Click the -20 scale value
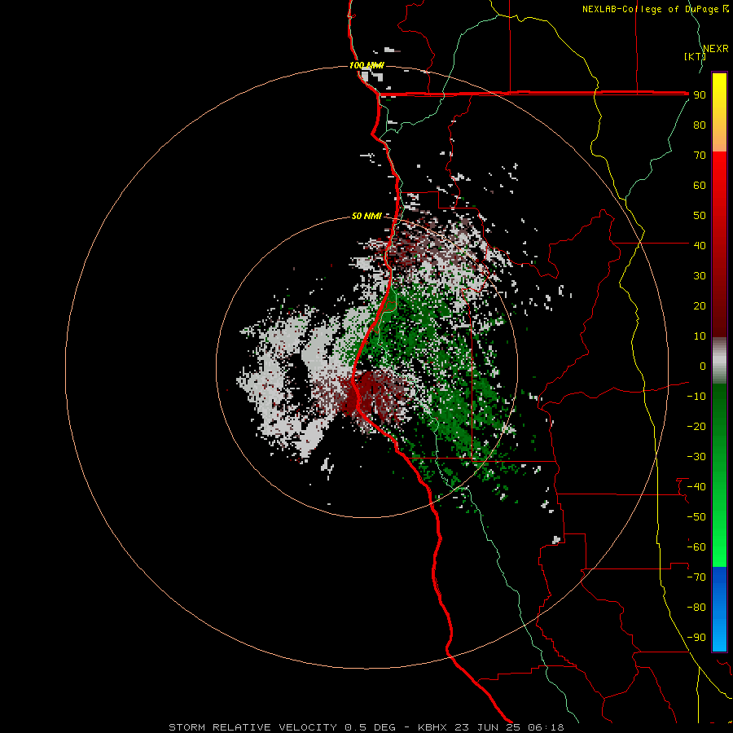Screen dimensions: 733x733 coord(696,427)
